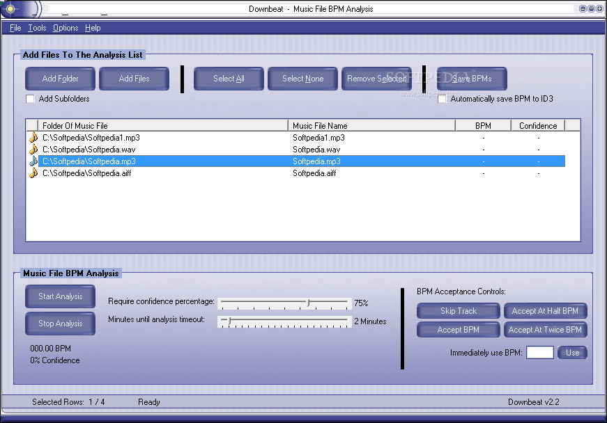Select row C:\Softpedia\Softpedia.wav

(x=302, y=150)
